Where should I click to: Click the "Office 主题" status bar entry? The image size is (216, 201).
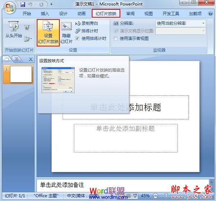pyautogui.click(x=46, y=196)
